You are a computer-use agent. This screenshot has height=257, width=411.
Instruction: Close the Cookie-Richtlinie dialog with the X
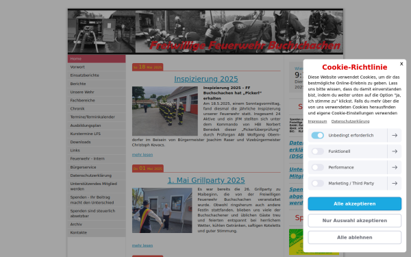click(x=401, y=64)
